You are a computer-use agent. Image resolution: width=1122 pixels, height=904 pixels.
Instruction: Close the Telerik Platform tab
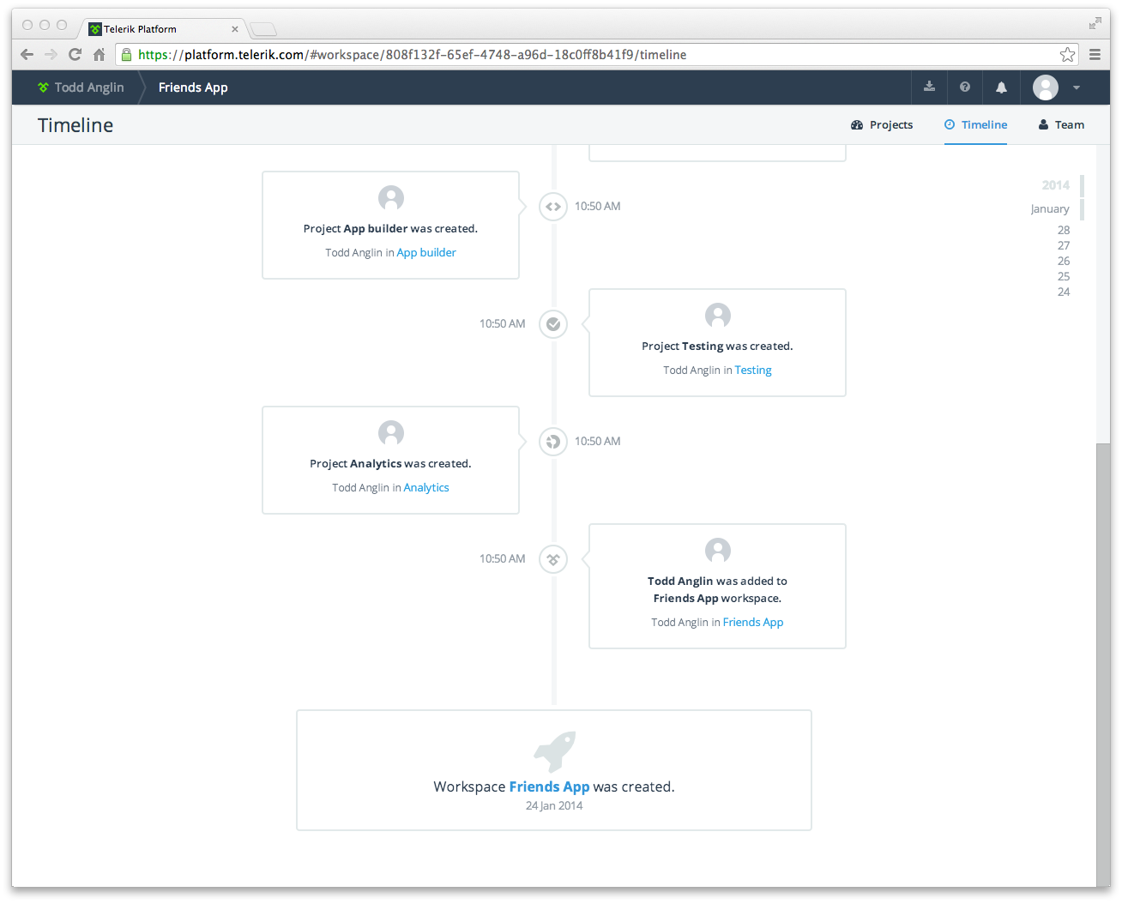pos(235,29)
